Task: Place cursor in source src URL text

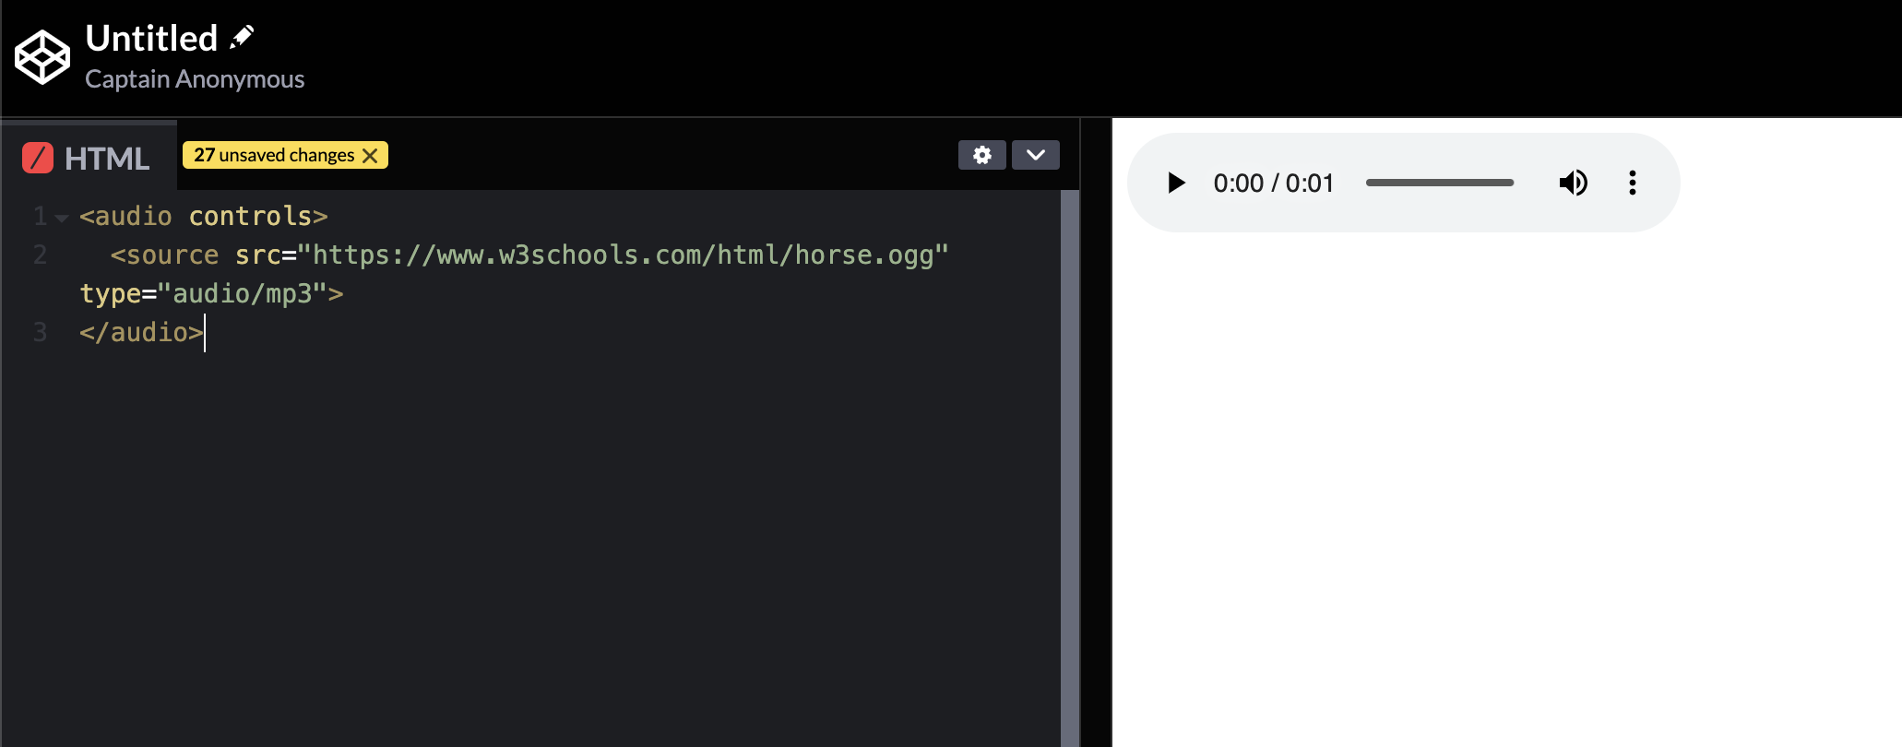Action: point(623,255)
